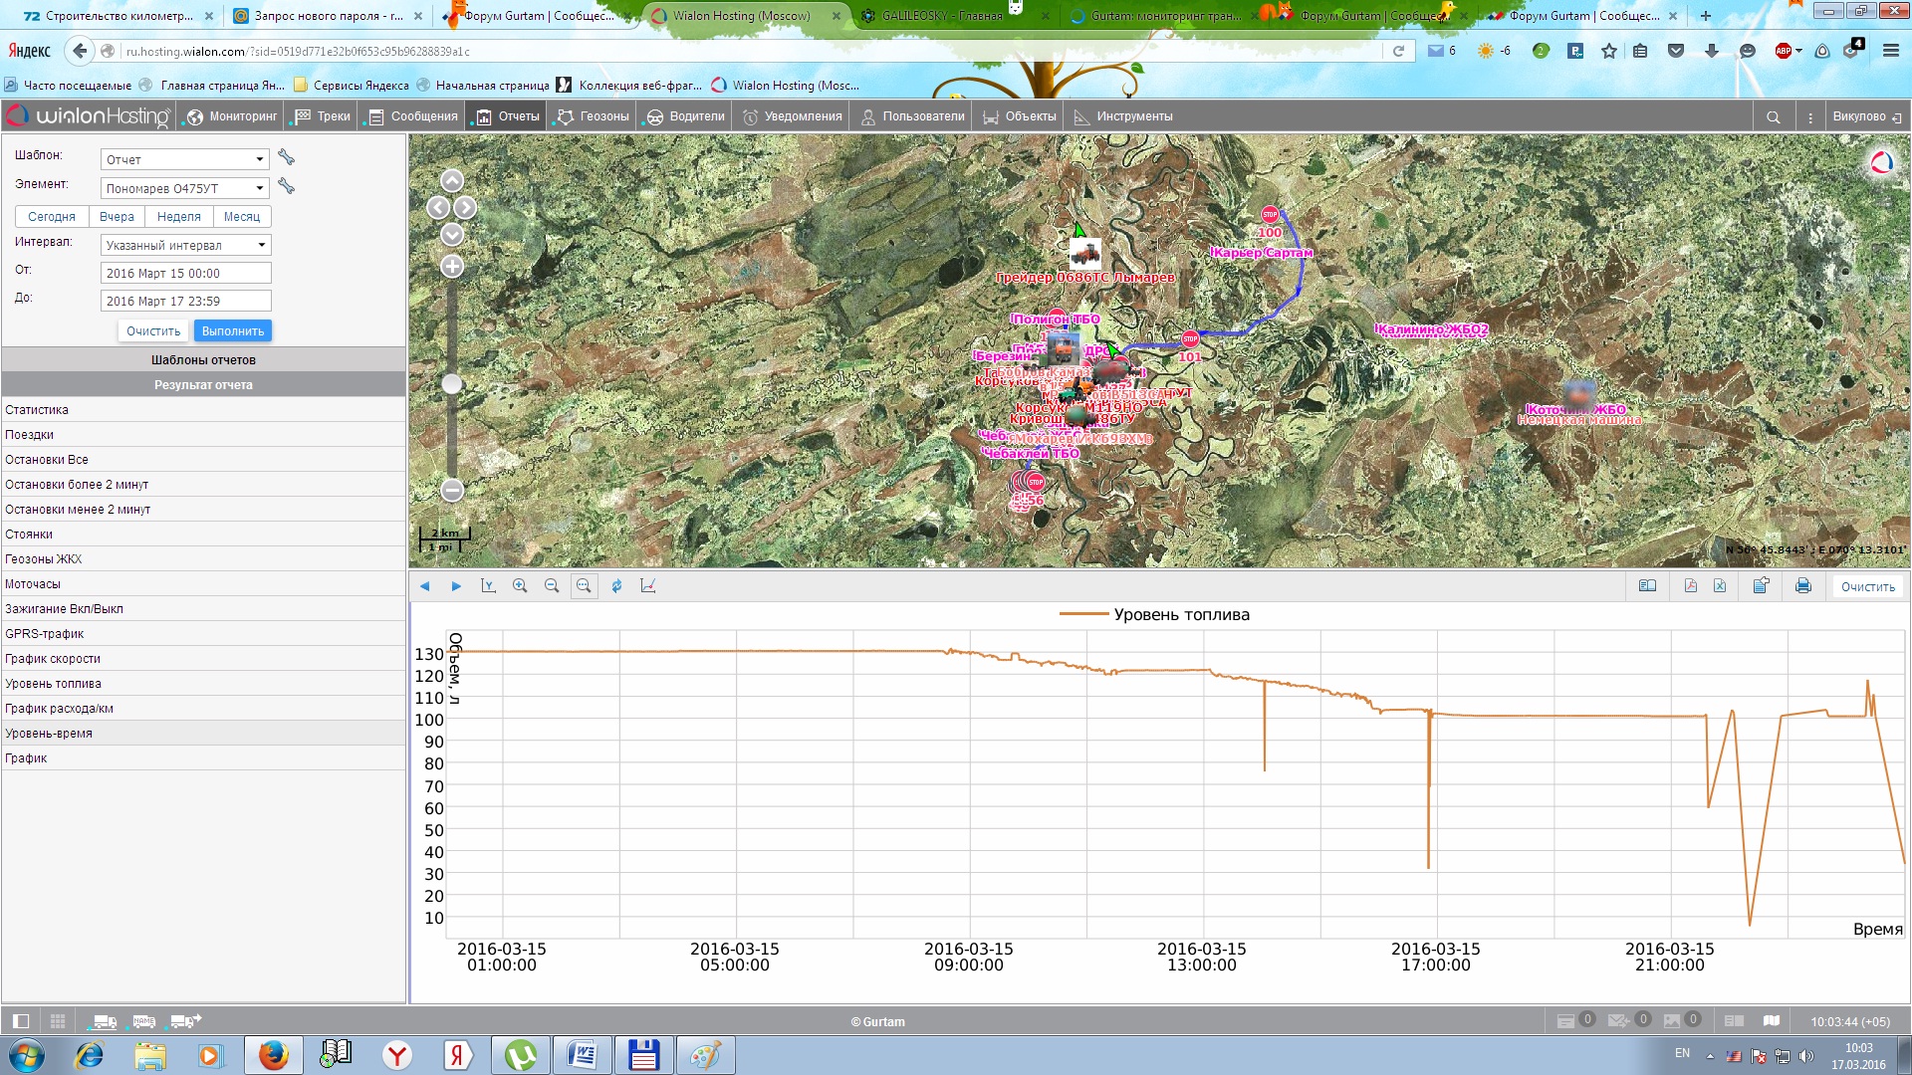Pan the chart left with the arrow
Viewport: 1912px width, 1075px height.
pyautogui.click(x=425, y=586)
